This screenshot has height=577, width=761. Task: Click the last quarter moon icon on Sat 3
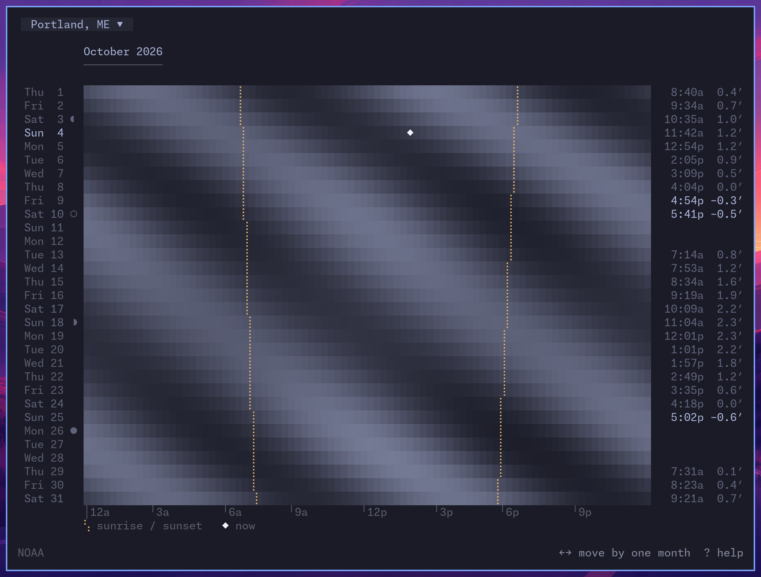click(73, 119)
